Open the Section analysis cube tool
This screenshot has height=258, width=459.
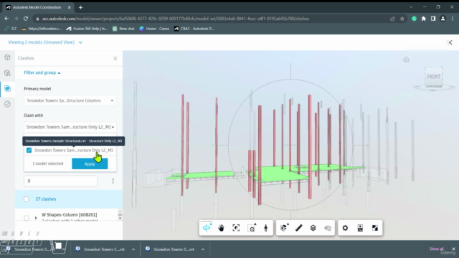click(284, 228)
